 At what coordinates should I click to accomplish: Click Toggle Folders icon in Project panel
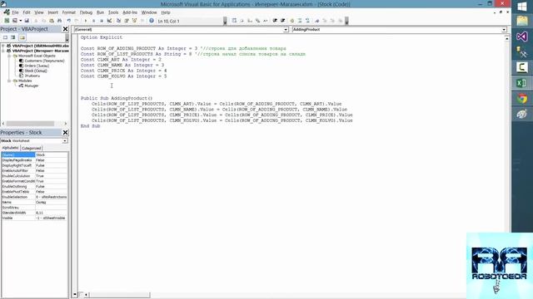tap(22, 37)
